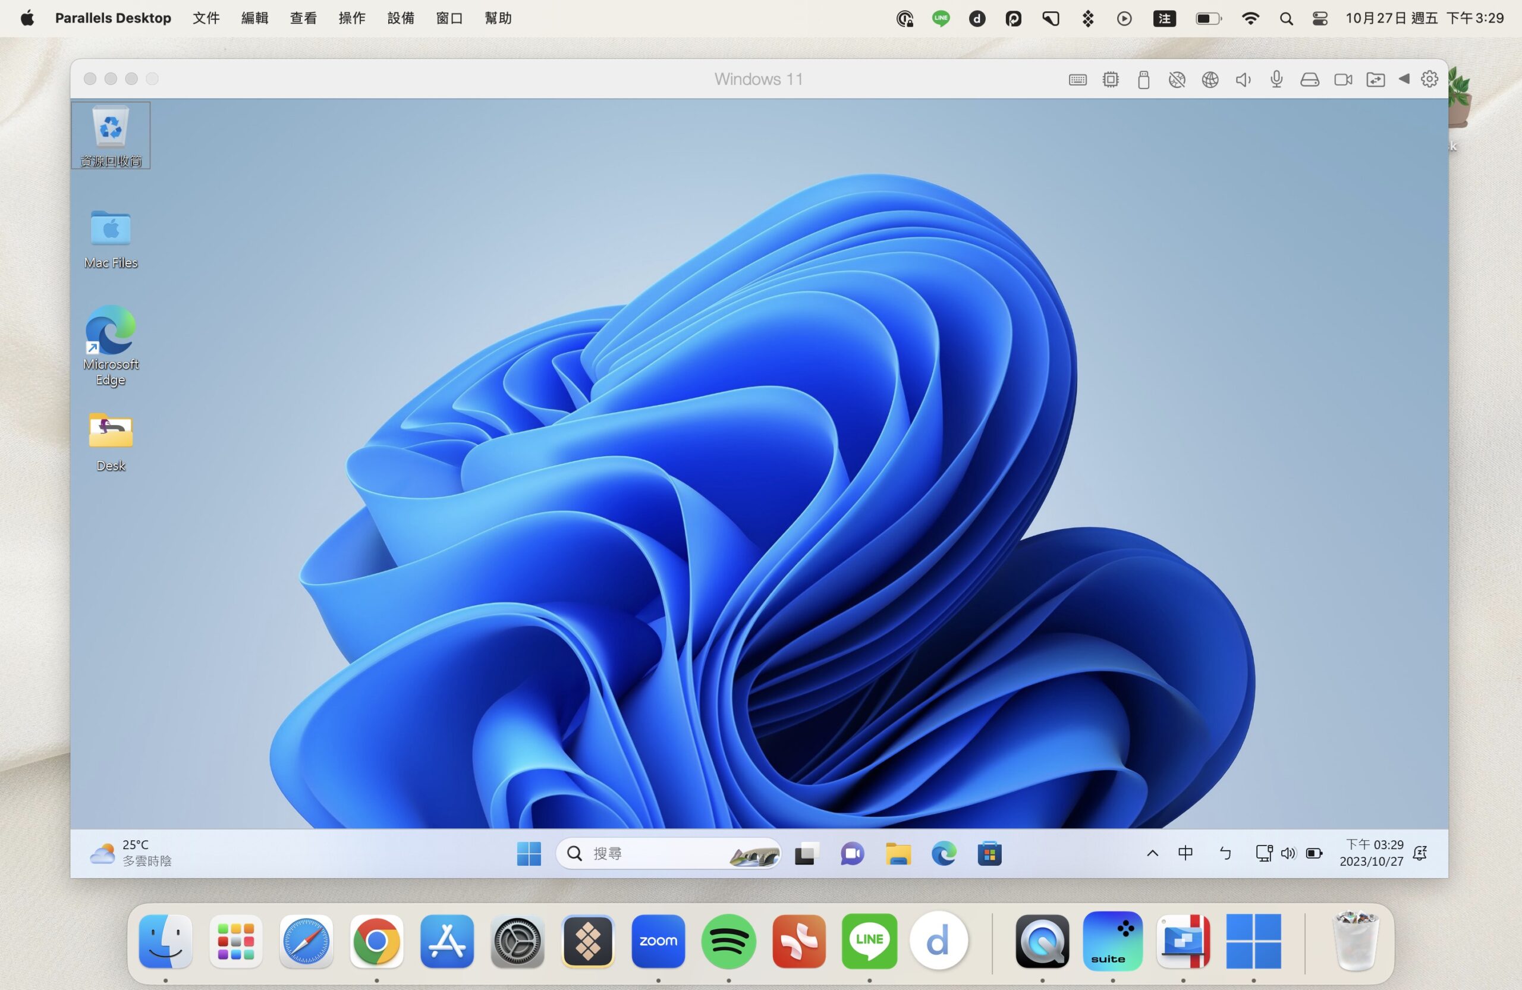Click the speaker sound icon in Parallels toolbar

point(1243,79)
